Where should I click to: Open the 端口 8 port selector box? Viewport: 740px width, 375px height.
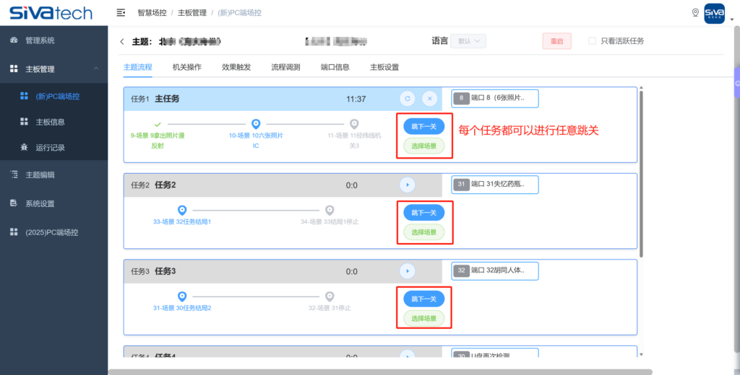pos(495,98)
